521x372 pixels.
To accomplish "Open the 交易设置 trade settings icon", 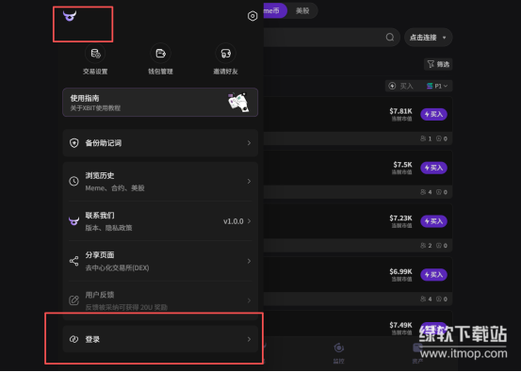I will coord(95,54).
